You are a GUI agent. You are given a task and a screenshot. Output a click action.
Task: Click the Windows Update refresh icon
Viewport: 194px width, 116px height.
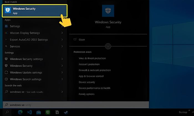pyautogui.click(x=6, y=72)
